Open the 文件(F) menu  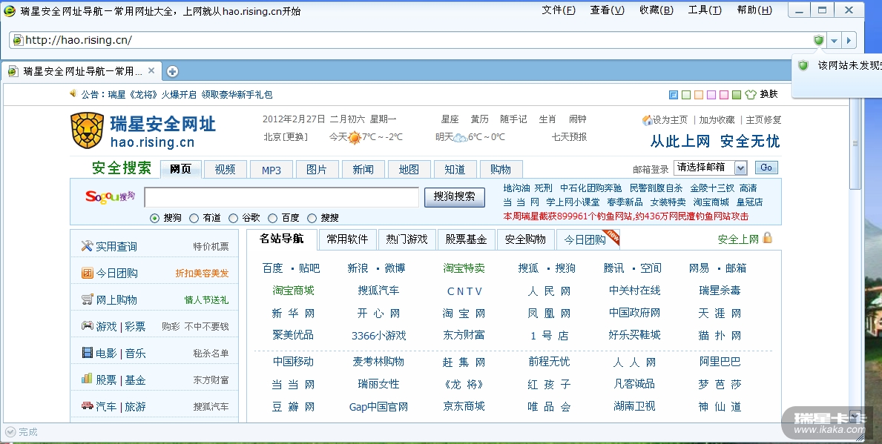pyautogui.click(x=559, y=10)
